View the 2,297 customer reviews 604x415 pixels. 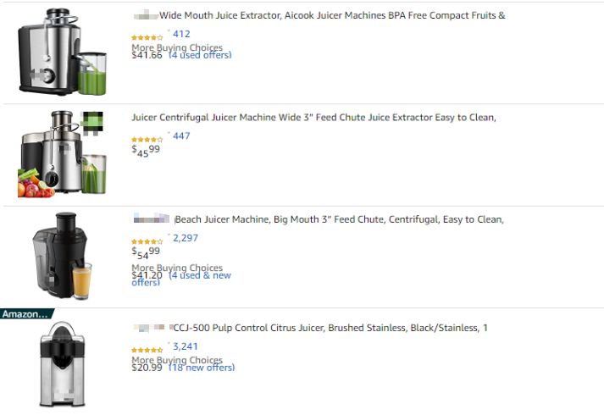[x=186, y=238]
